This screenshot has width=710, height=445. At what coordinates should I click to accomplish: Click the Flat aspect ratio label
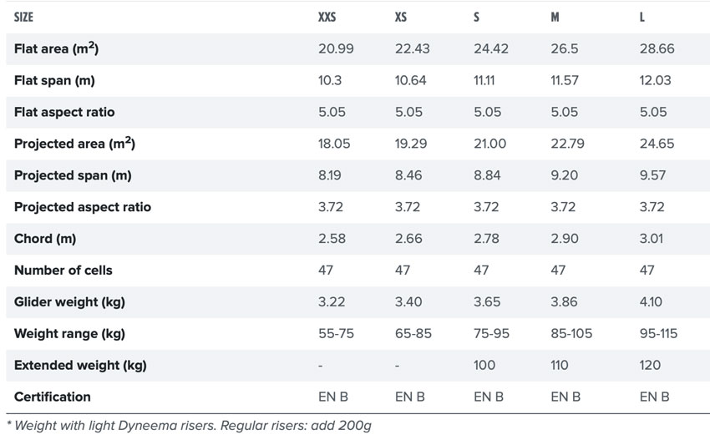[64, 112]
